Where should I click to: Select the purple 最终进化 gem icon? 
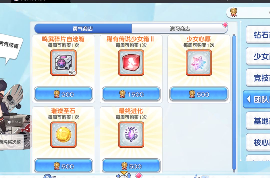131,134
